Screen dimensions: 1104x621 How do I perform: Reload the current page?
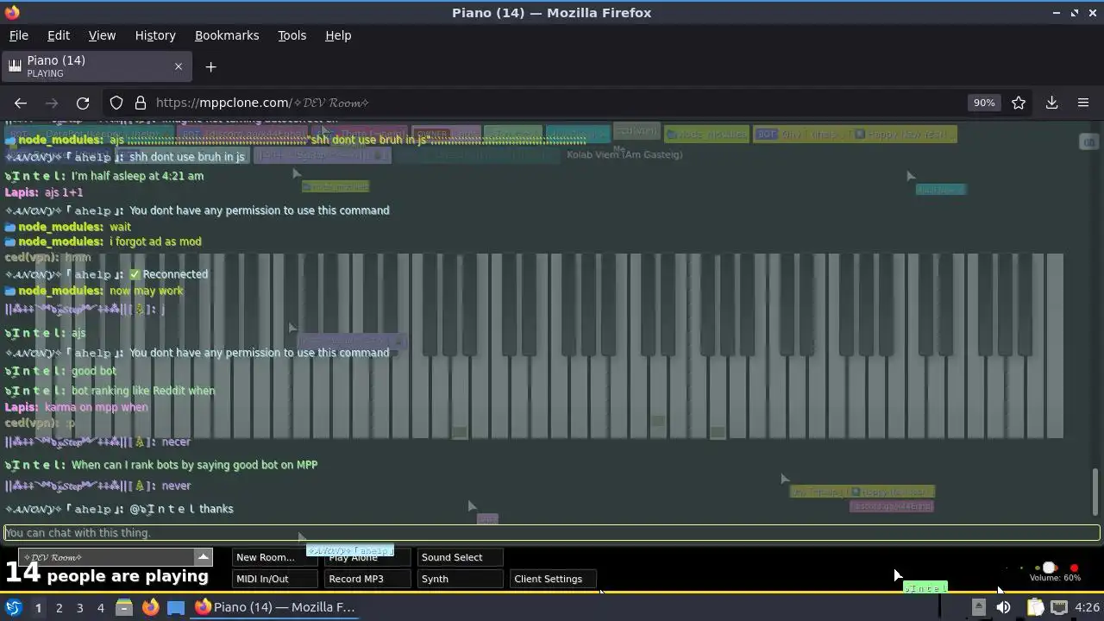point(83,103)
